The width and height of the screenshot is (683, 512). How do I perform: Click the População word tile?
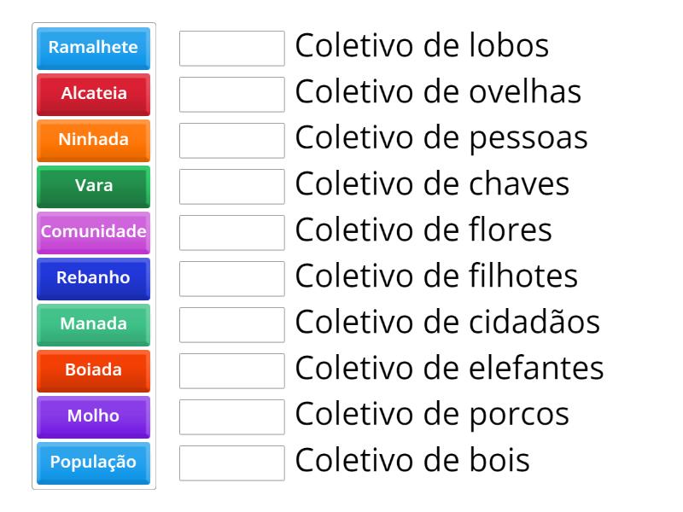coord(92,463)
